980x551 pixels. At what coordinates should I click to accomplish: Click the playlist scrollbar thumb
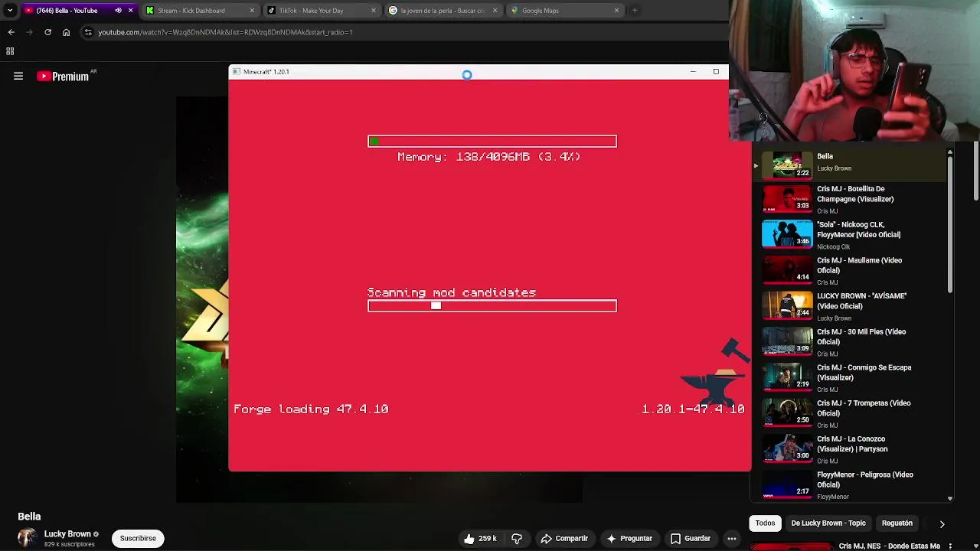[x=950, y=224]
